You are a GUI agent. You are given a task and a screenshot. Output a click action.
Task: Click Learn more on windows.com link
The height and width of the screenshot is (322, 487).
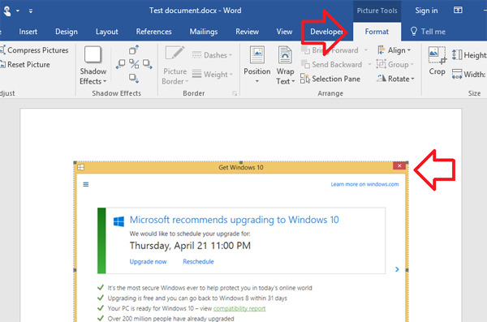click(x=364, y=184)
